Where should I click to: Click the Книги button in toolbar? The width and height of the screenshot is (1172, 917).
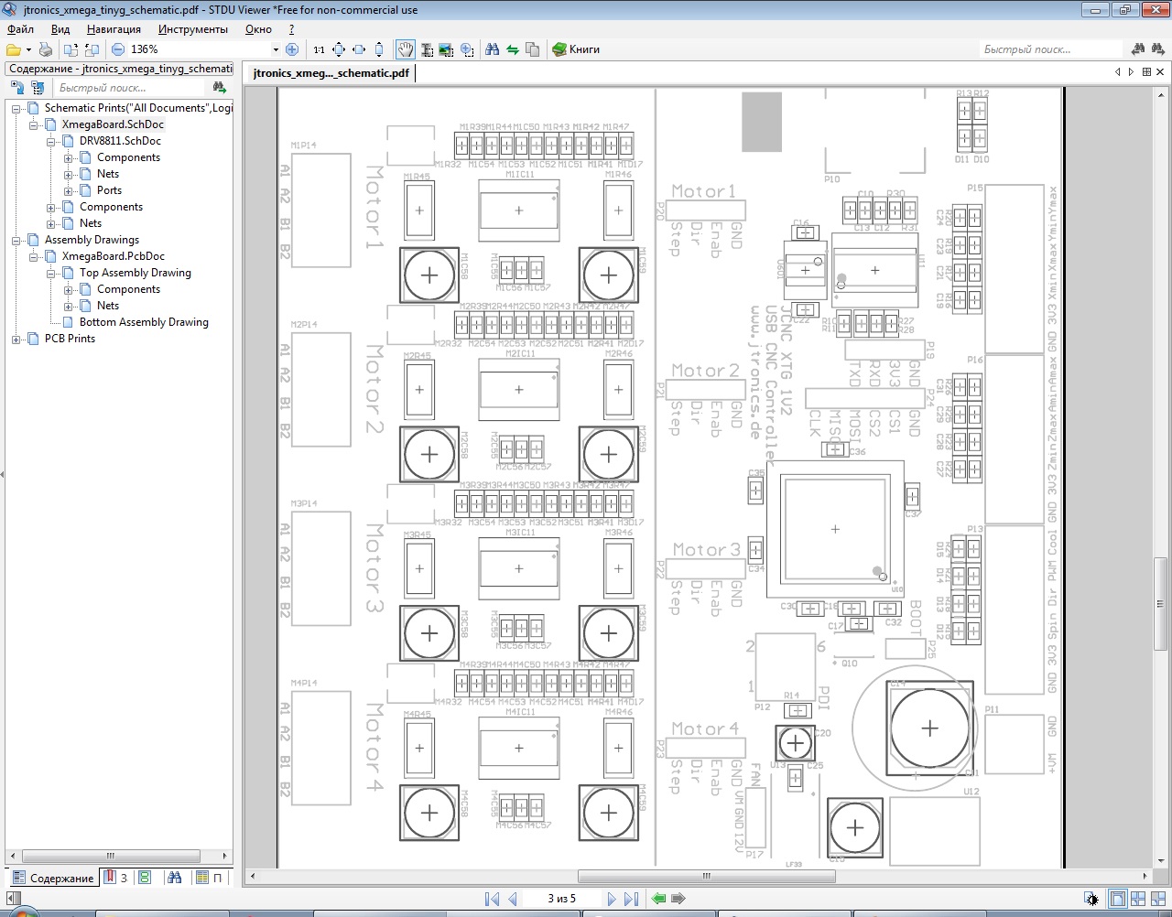(x=576, y=49)
